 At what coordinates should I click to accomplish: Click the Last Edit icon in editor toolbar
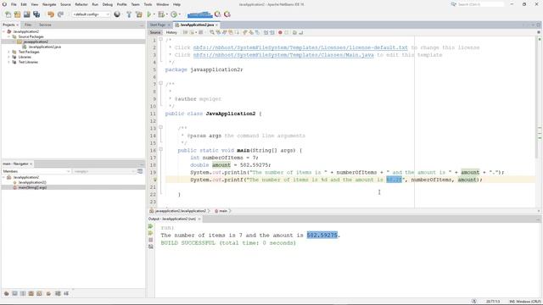tap(185, 32)
